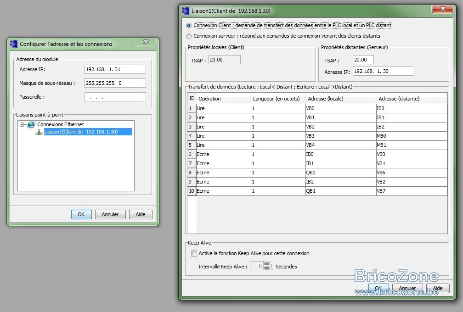Click length cell of row 3

click(x=278, y=127)
